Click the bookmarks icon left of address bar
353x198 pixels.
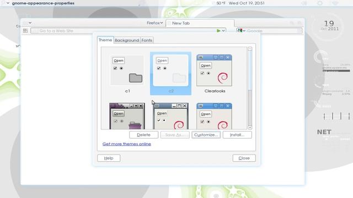[25, 31]
